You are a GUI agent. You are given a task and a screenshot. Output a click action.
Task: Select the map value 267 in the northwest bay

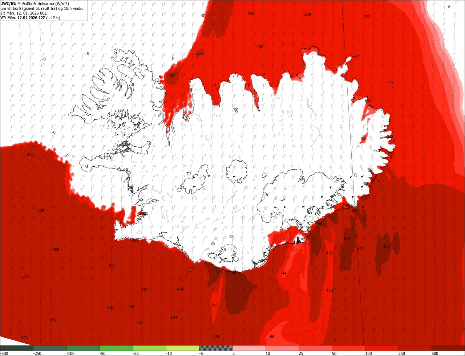(x=172, y=76)
